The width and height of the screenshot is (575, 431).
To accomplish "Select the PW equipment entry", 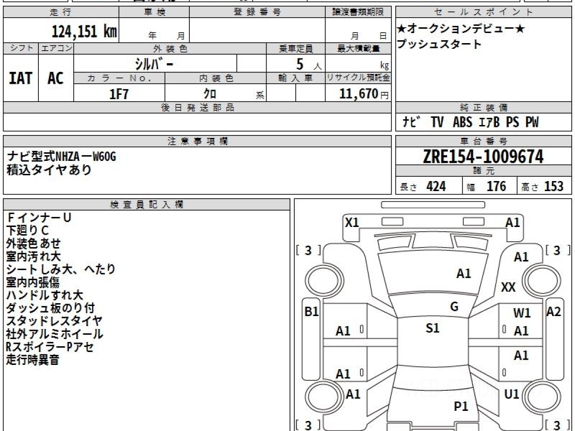I will 532,123.
